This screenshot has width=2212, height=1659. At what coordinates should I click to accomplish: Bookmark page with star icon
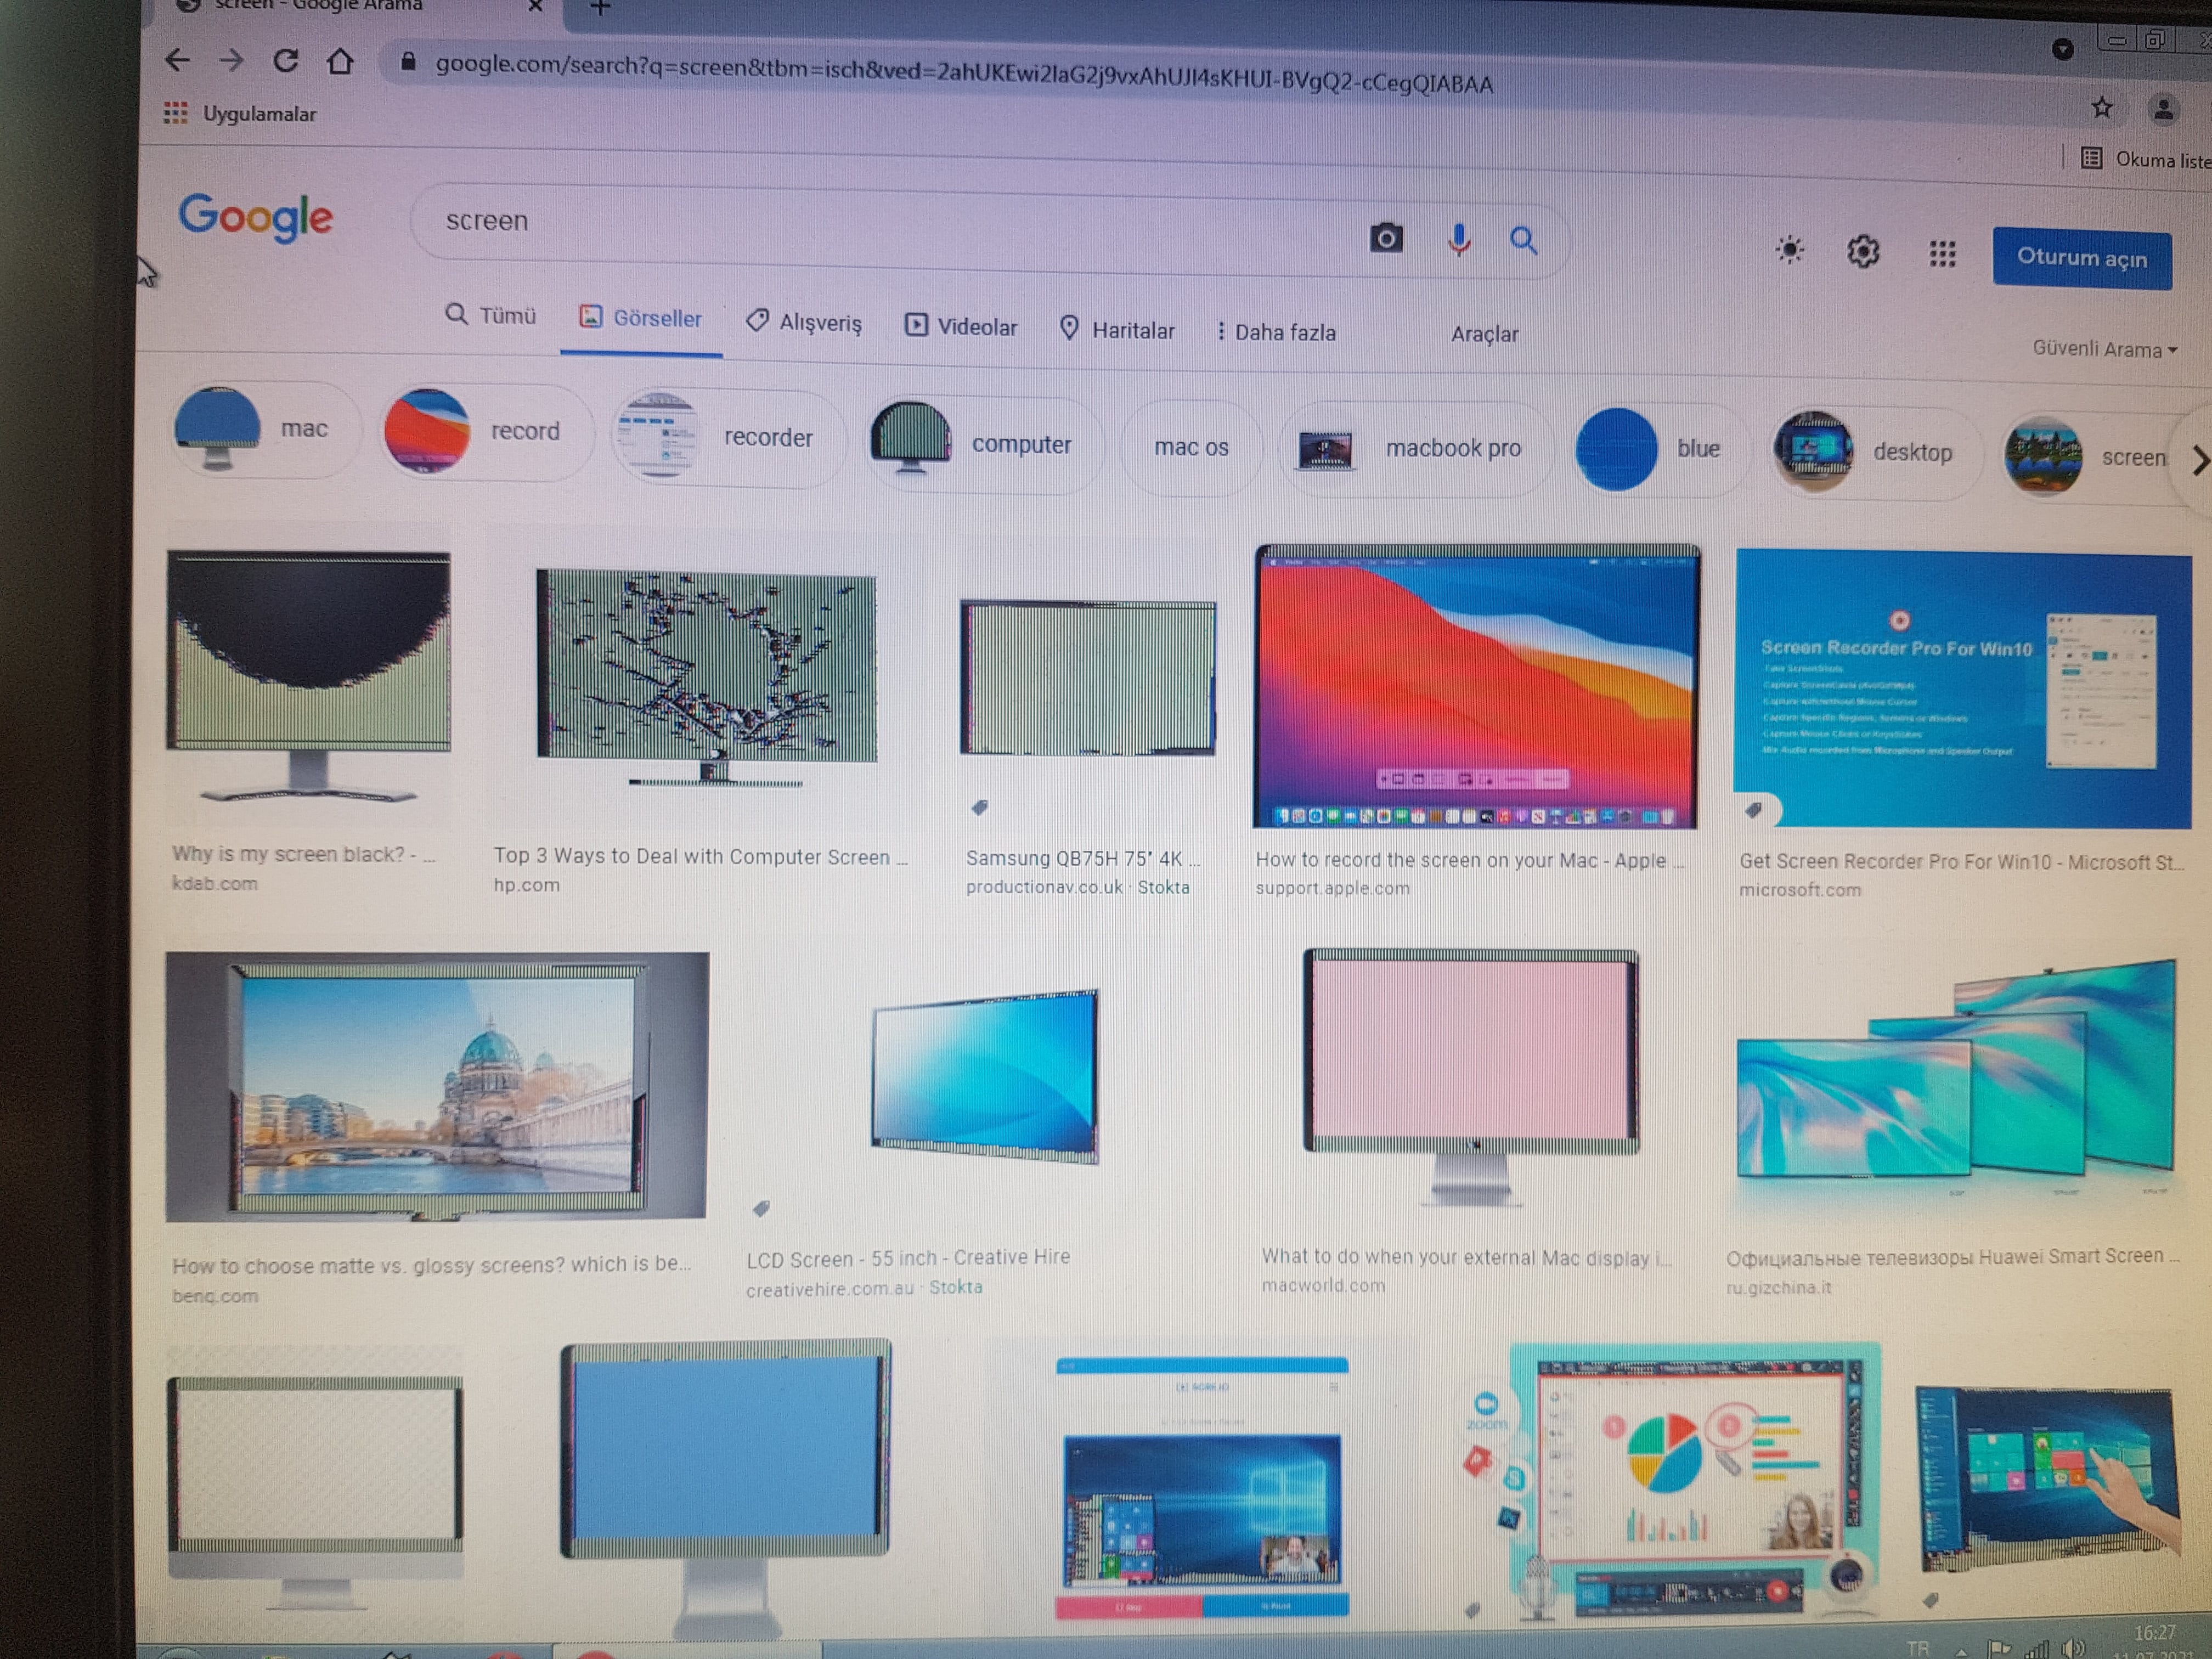click(2101, 108)
